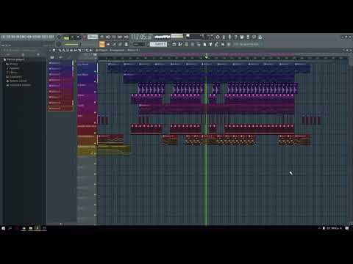Toggle the metronome icon

(101, 37)
